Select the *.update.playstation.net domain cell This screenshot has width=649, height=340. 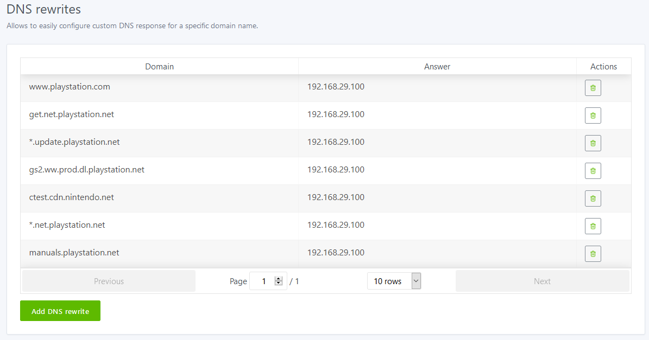pyautogui.click(x=159, y=143)
